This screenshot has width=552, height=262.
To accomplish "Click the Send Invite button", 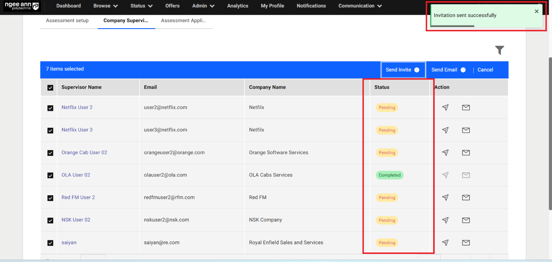I will coord(403,70).
